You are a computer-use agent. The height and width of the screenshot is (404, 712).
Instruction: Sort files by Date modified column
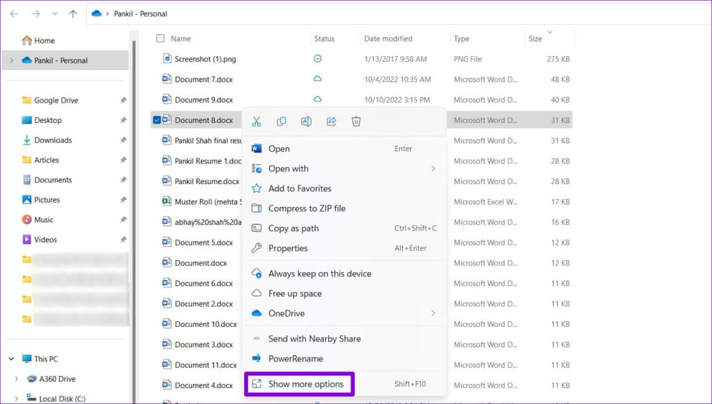(388, 39)
